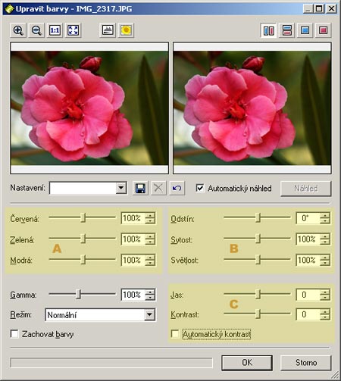Decrease Sytost with spinner down arrow
This screenshot has height=381, width=341.
(x=325, y=242)
